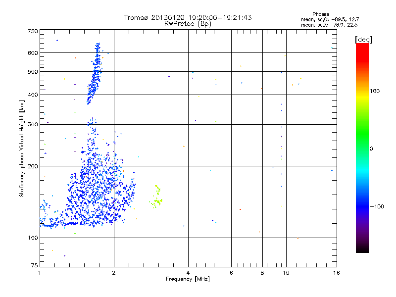This screenshot has width=396, height=297.
Task: Click the x-axis tick label '4'
Action: click(188, 273)
